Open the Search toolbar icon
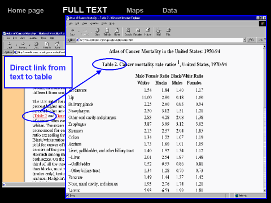Image resolution: width=271 pixels, height=203 pixels. click(128, 32)
